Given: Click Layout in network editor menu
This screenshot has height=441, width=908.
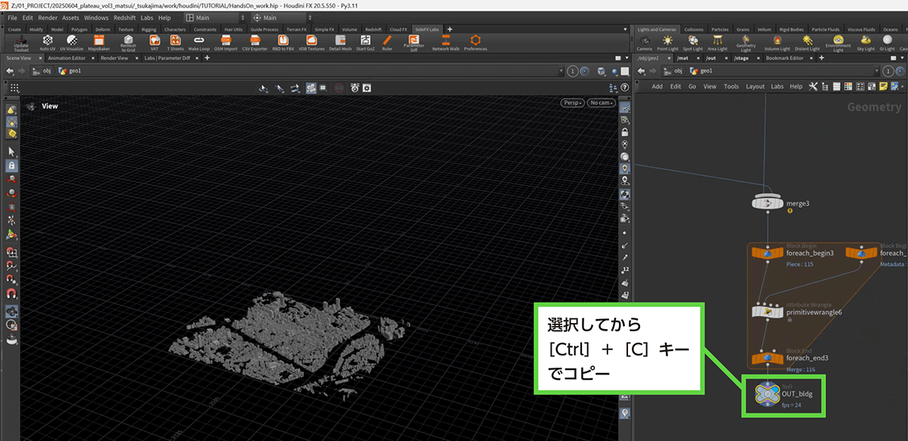Looking at the screenshot, I should point(754,86).
